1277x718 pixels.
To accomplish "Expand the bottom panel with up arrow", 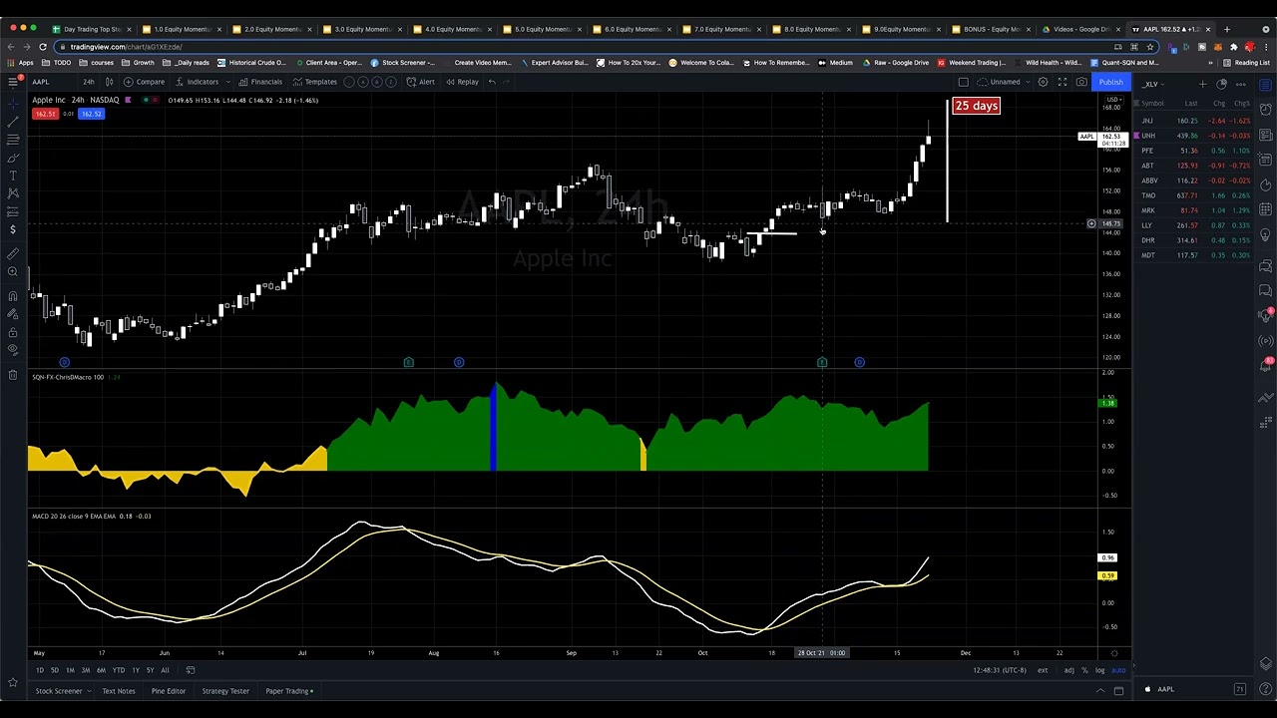I will pyautogui.click(x=1100, y=691).
